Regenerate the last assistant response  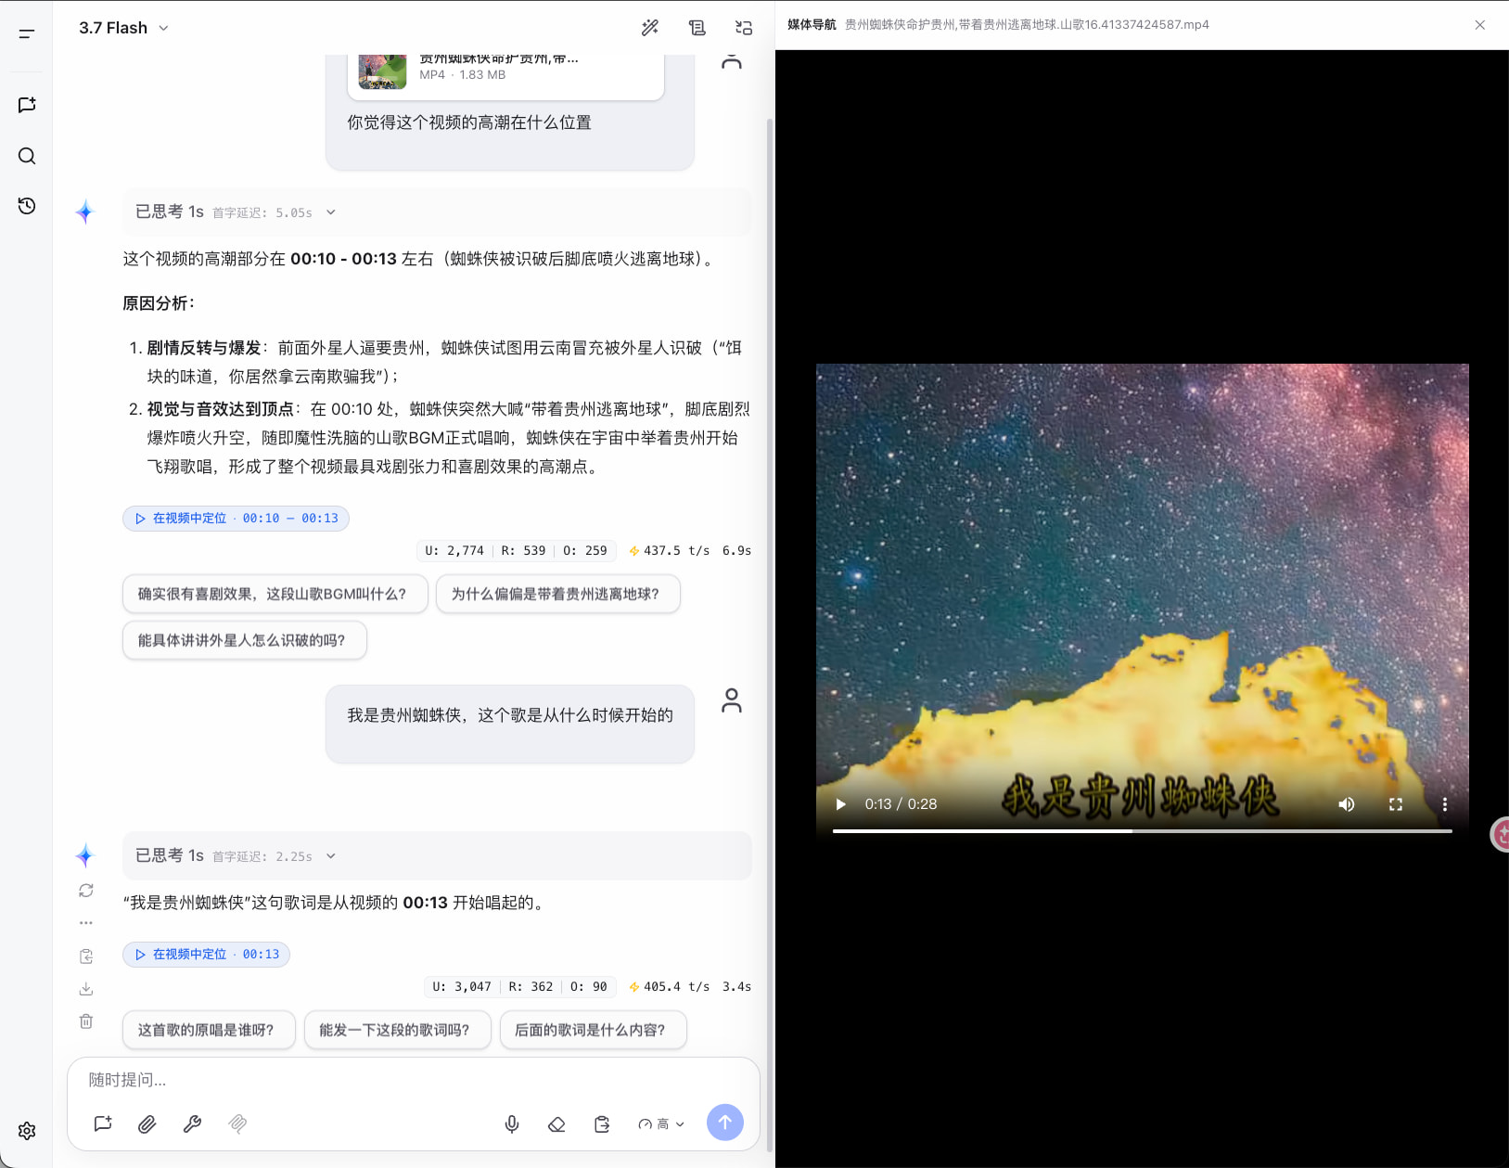coord(86,891)
